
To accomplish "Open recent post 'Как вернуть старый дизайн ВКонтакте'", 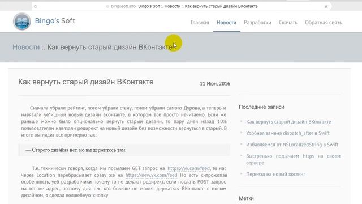I will pyautogui.click(x=288, y=122).
